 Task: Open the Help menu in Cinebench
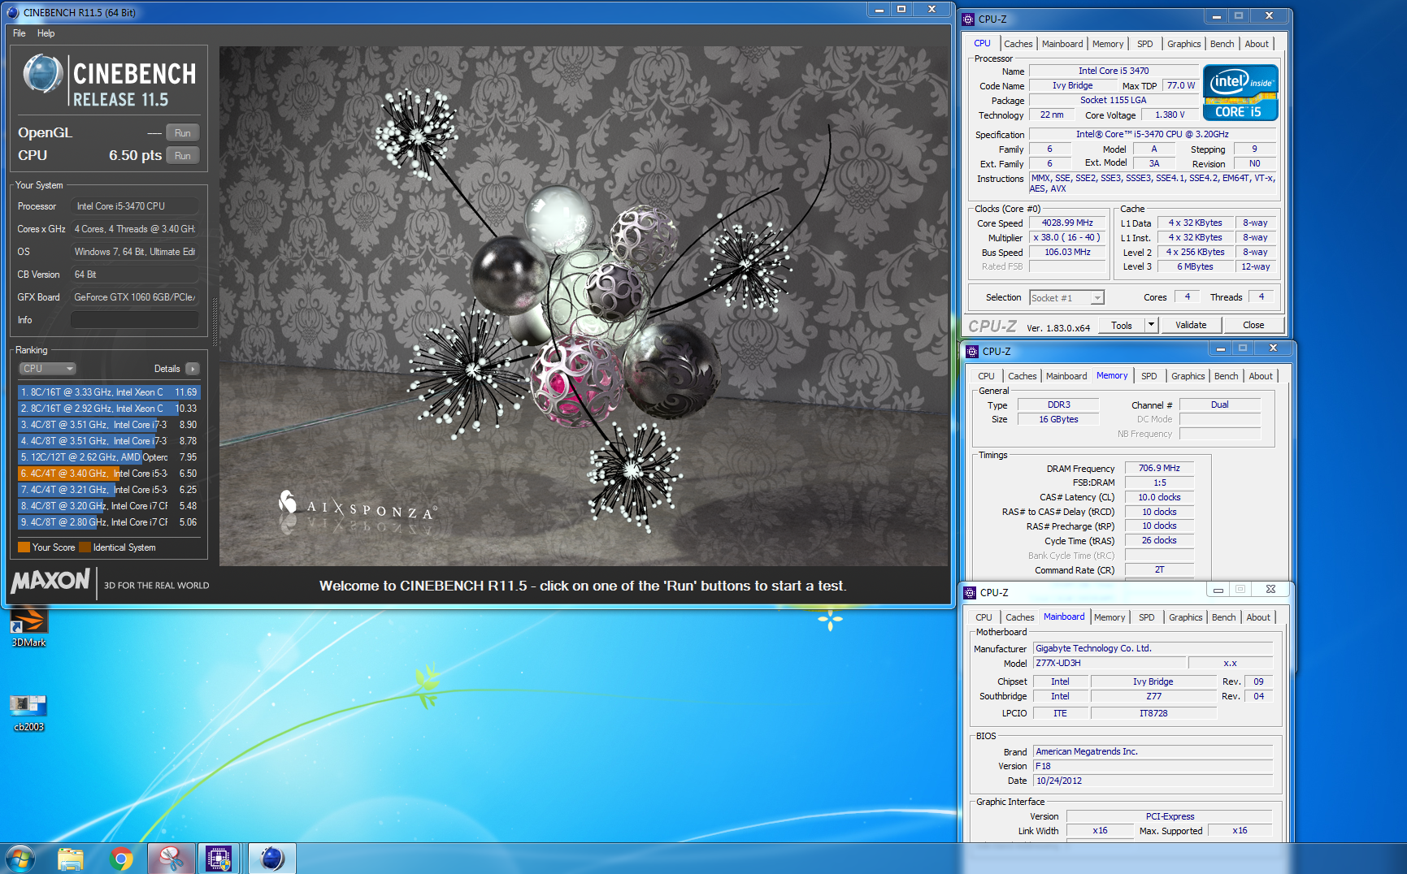[46, 33]
